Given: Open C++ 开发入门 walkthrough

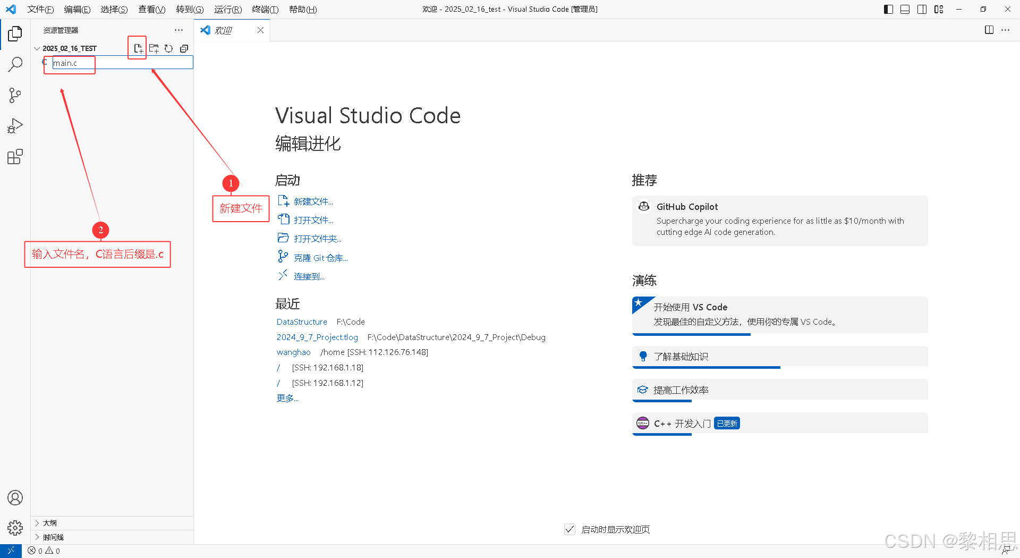Looking at the screenshot, I should (x=780, y=424).
